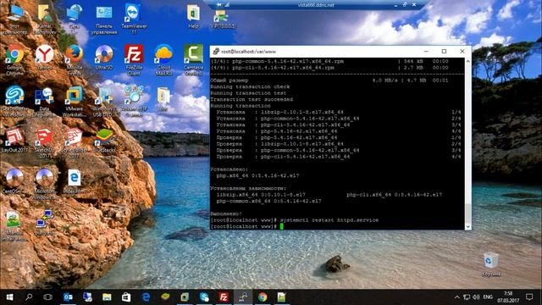Open Skype from taskbar
This screenshot has width=542, height=305.
click(x=204, y=297)
